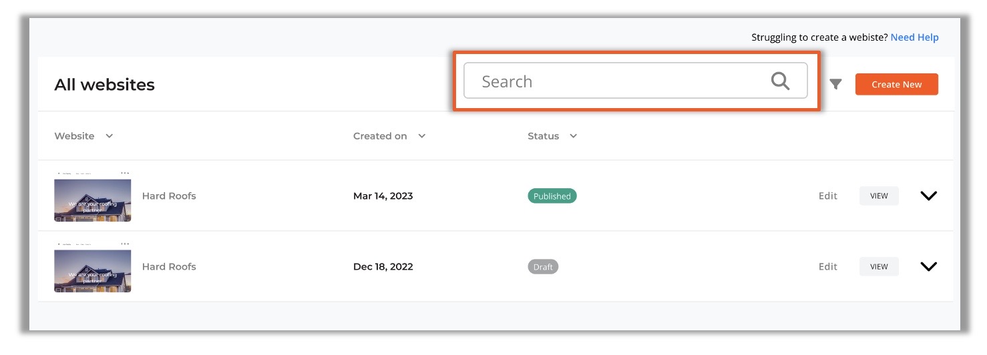This screenshot has width=987, height=355.
Task: Open the Need Help link
Action: coord(914,37)
